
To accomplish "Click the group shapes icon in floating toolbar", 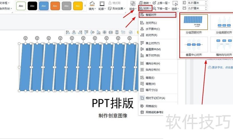I will click(x=130, y=32).
